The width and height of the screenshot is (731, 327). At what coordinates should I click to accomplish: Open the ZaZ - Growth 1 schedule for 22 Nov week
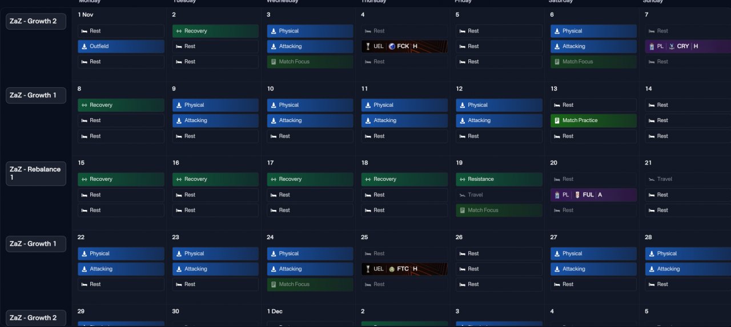pos(36,244)
